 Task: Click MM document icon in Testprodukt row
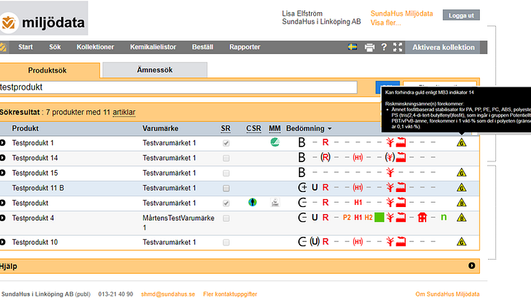275,202
